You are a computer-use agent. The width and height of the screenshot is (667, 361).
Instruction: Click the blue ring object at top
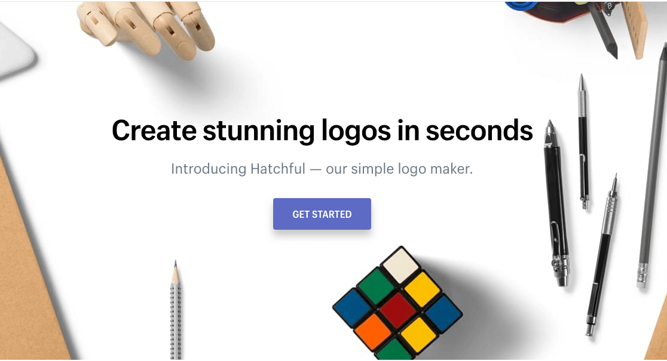click(x=521, y=5)
